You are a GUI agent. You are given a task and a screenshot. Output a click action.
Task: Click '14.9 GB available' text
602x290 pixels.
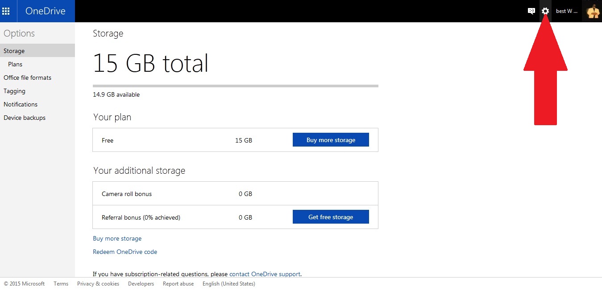click(116, 94)
